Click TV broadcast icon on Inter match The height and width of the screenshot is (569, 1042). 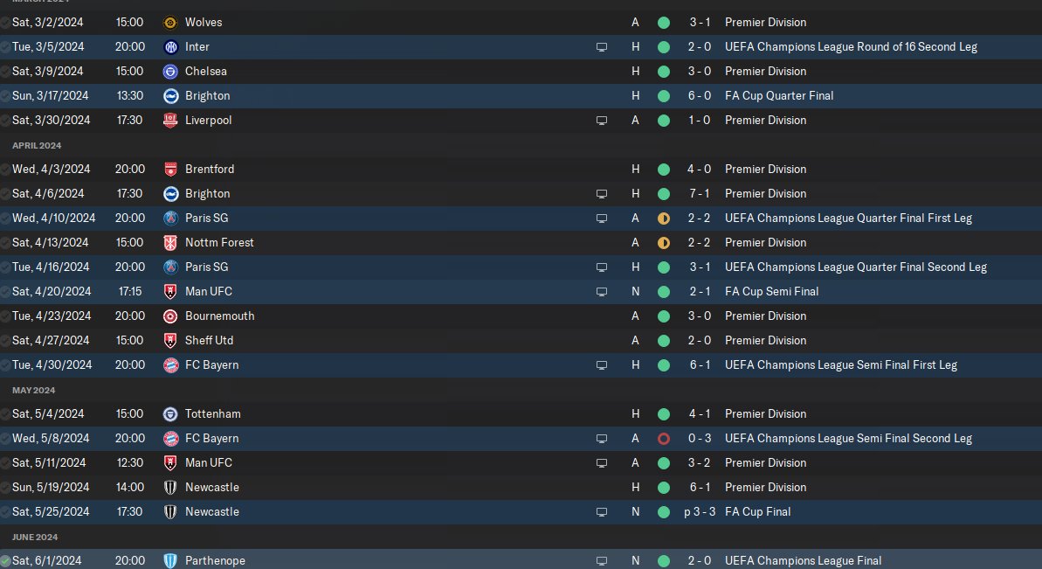pos(602,46)
